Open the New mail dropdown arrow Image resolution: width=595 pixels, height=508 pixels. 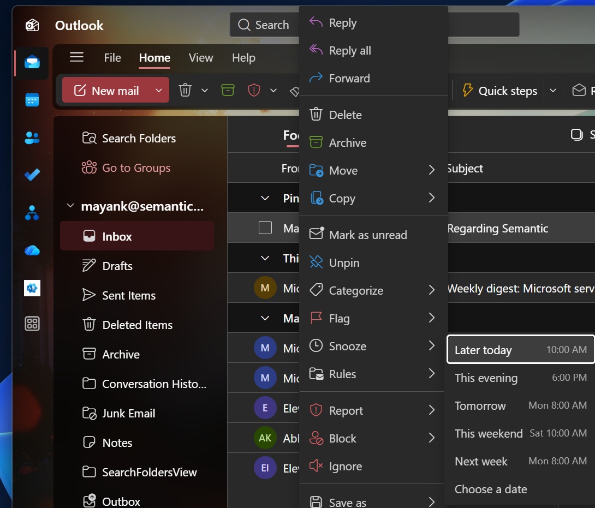[159, 90]
